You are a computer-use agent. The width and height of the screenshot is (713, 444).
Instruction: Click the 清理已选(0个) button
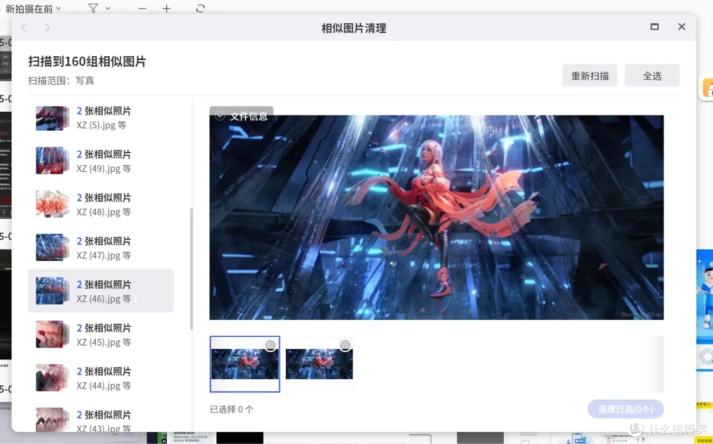[625, 409]
